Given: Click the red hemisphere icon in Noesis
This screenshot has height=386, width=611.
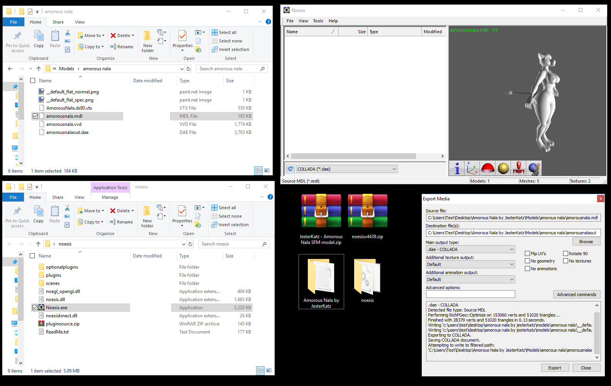Looking at the screenshot, I should coord(488,168).
